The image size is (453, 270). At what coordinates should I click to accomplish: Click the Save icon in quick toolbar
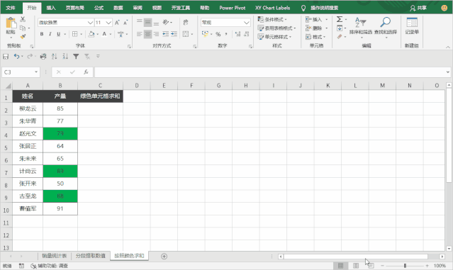[x=6, y=56]
